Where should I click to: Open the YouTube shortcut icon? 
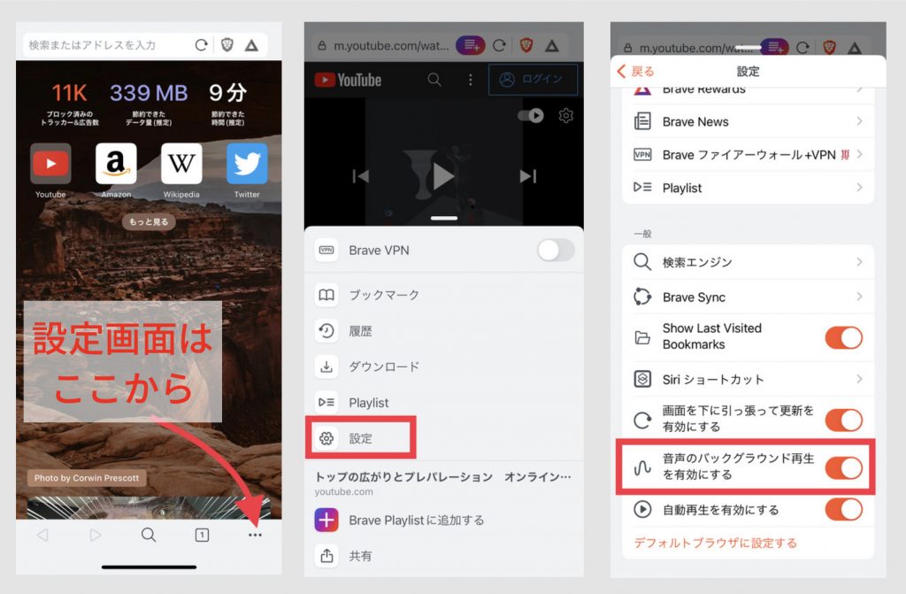coord(50,164)
